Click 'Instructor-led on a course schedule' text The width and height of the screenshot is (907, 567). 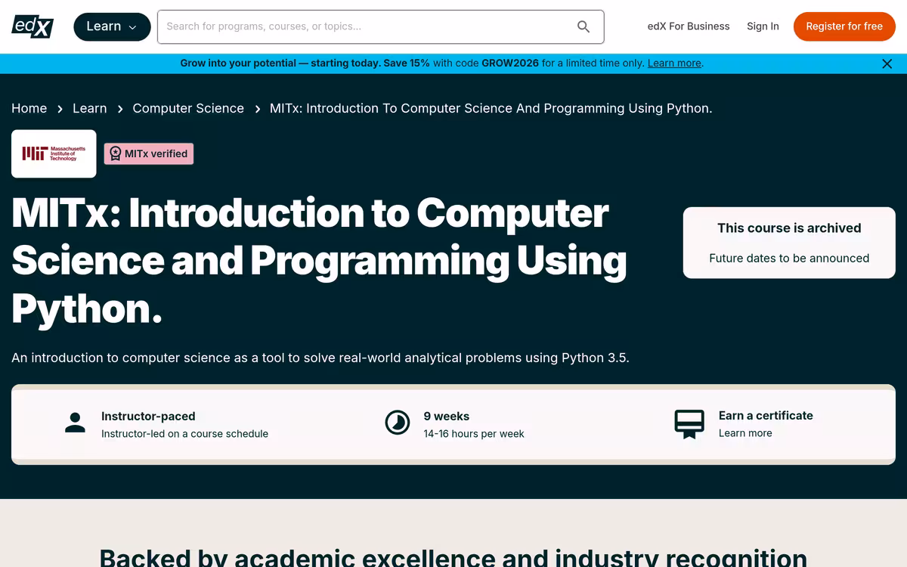[184, 434]
